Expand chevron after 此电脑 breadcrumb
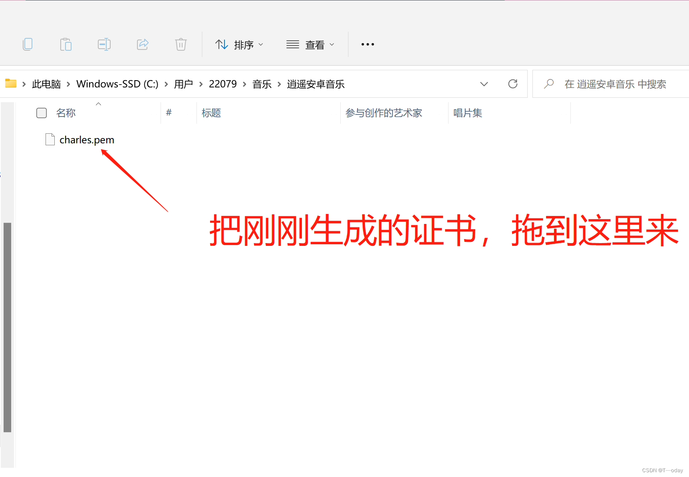This screenshot has width=689, height=477. point(68,84)
